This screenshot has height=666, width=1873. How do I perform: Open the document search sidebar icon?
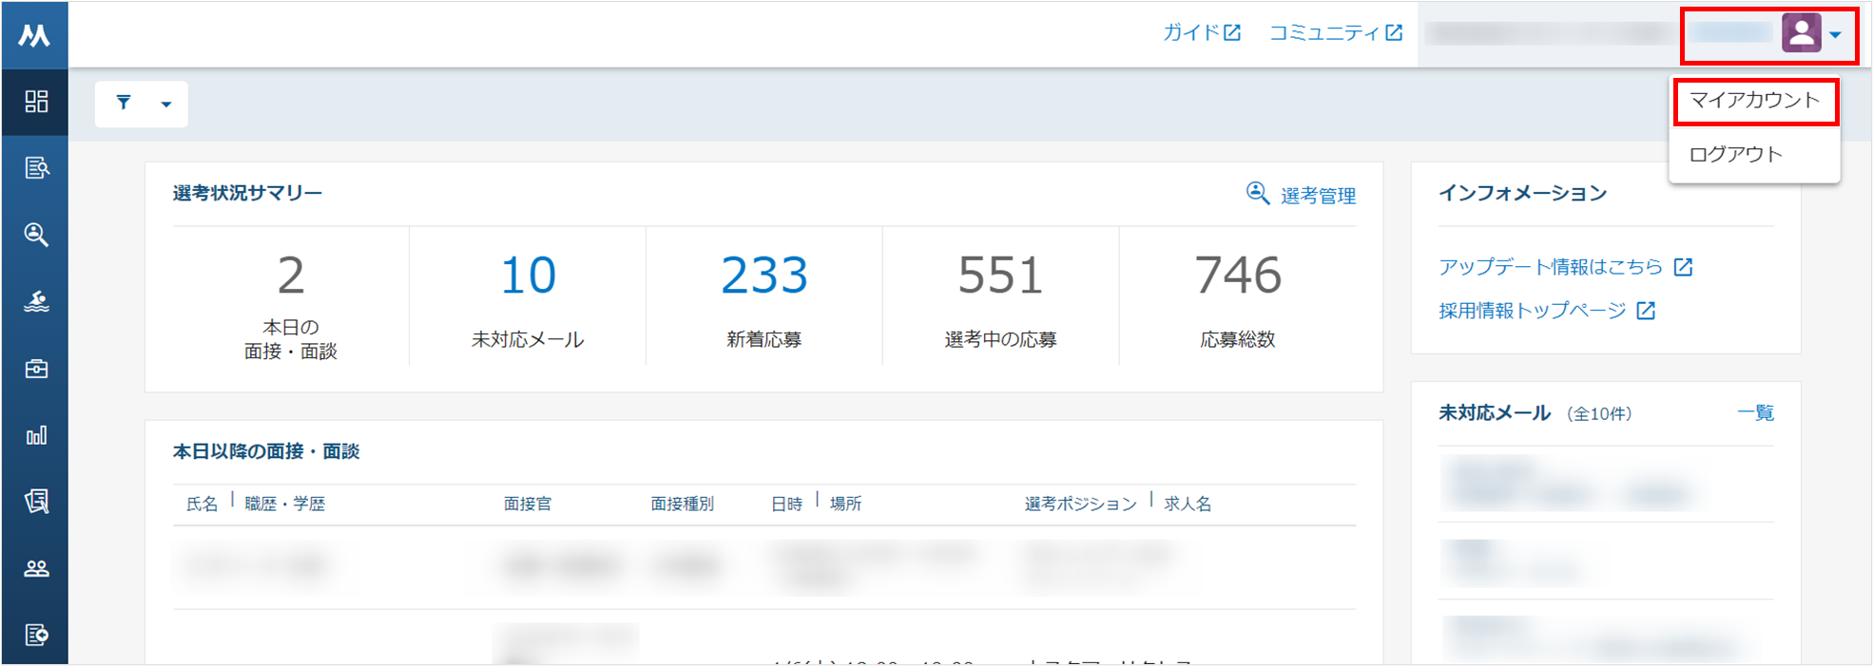pyautogui.click(x=36, y=168)
